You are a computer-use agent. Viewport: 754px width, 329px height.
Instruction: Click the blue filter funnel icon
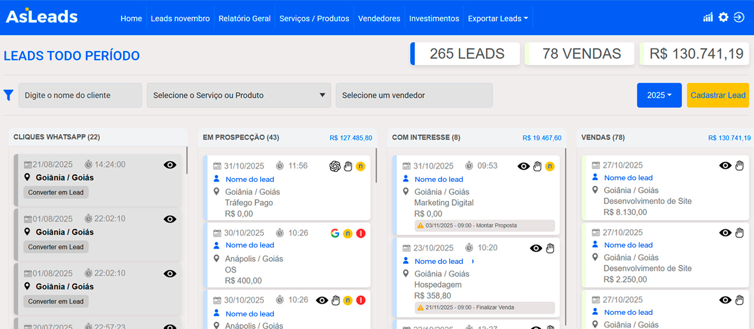pyautogui.click(x=8, y=95)
